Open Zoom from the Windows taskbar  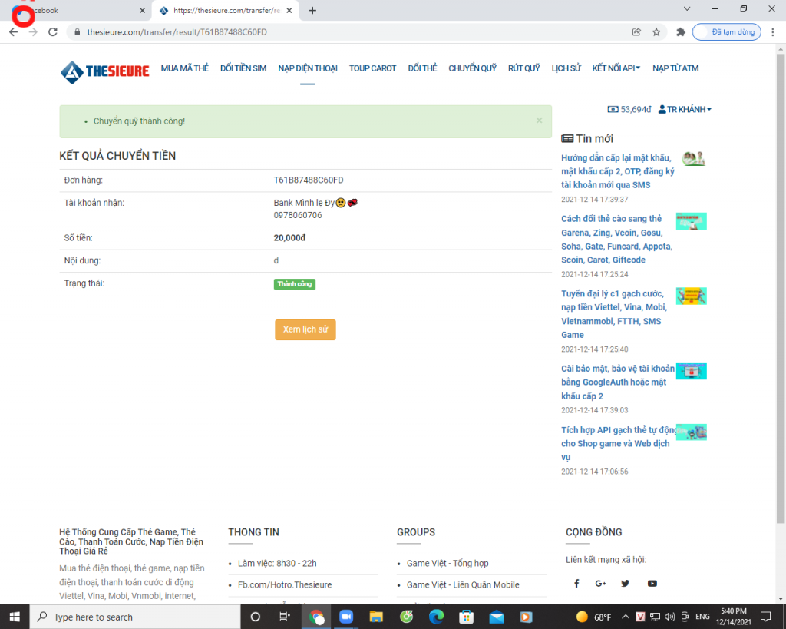(x=345, y=617)
